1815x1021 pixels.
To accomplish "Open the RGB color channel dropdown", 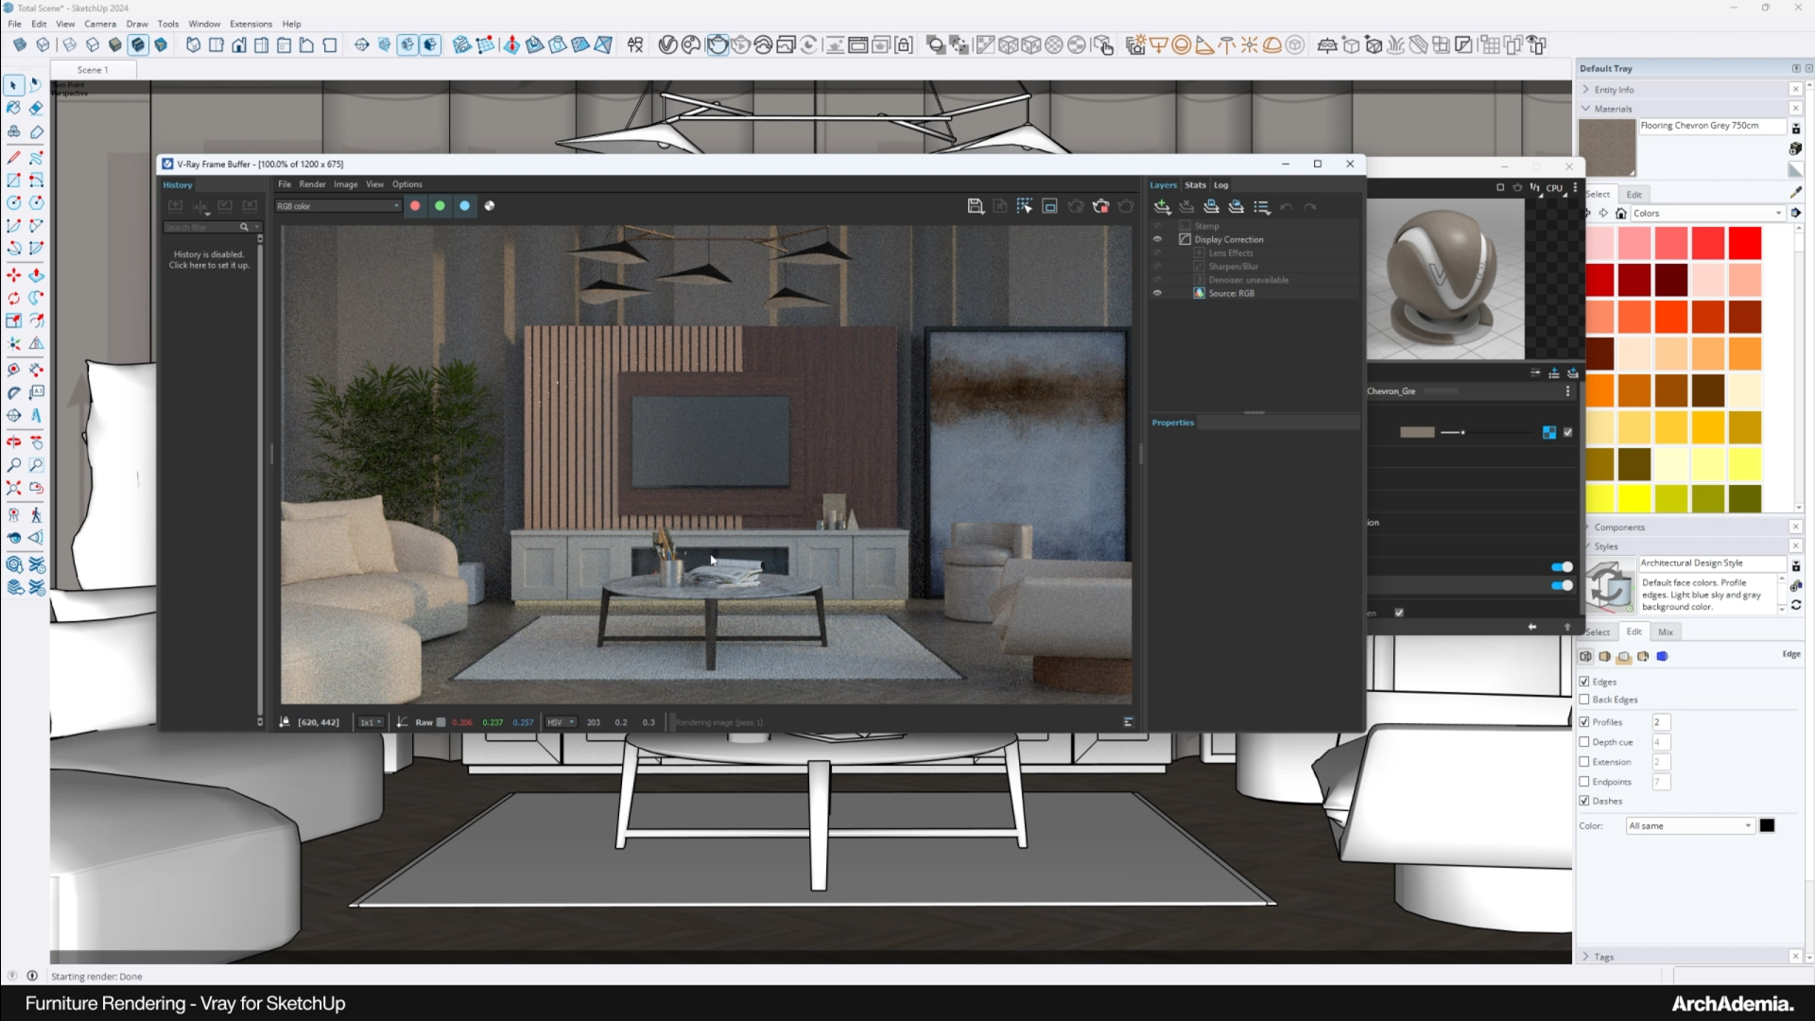I will (x=338, y=206).
